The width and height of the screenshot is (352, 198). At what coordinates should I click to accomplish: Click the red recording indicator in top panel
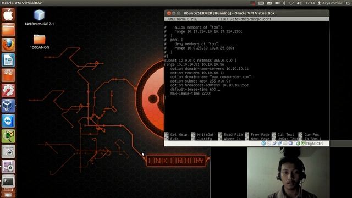tap(253, 3)
